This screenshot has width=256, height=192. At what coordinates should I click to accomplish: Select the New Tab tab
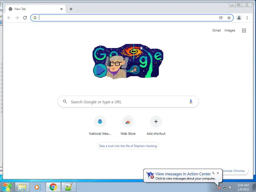[35, 9]
